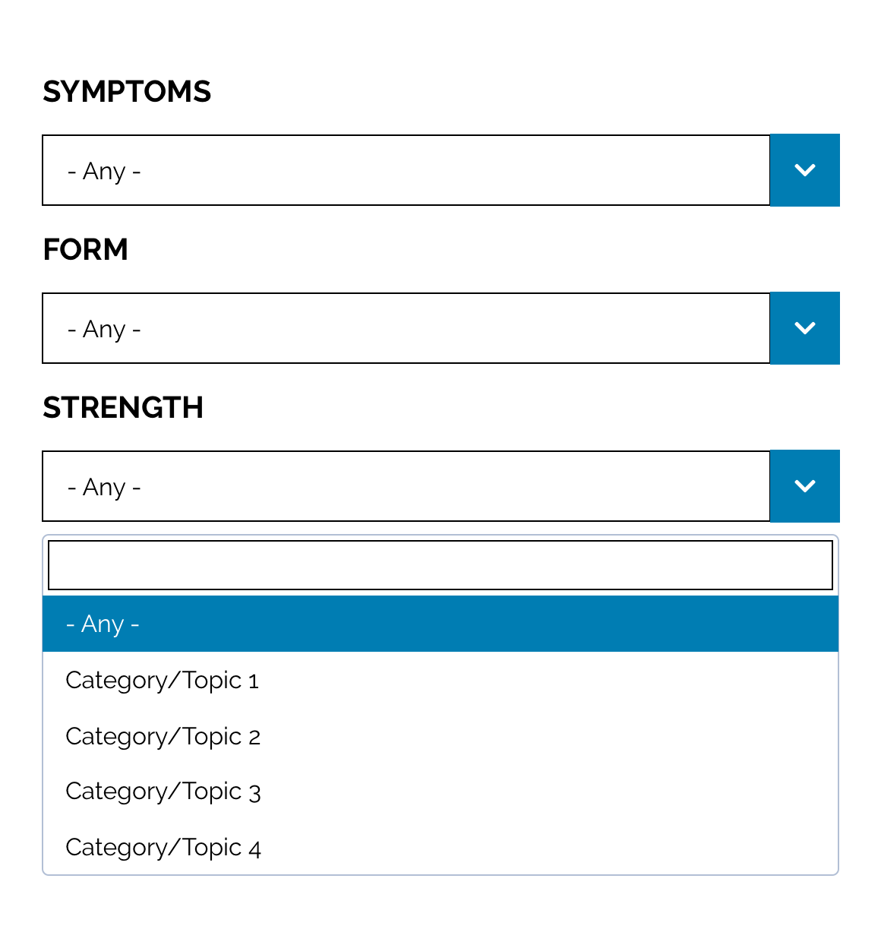The image size is (881, 948).
Task: Click the Strength select field
Action: tap(406, 486)
